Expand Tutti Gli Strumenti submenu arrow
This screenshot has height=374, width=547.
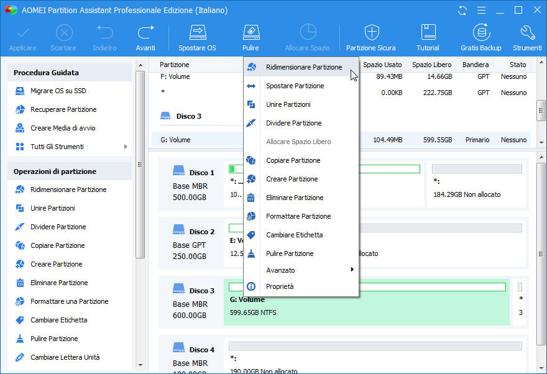pyautogui.click(x=126, y=147)
